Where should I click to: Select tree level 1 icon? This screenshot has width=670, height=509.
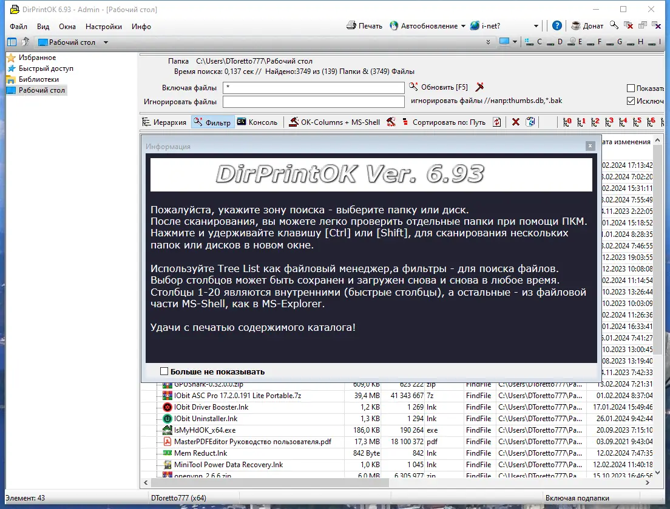pyautogui.click(x=581, y=122)
